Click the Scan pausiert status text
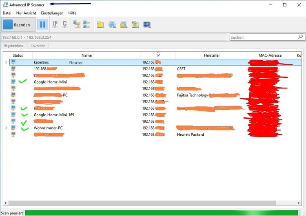 (x=12, y=213)
